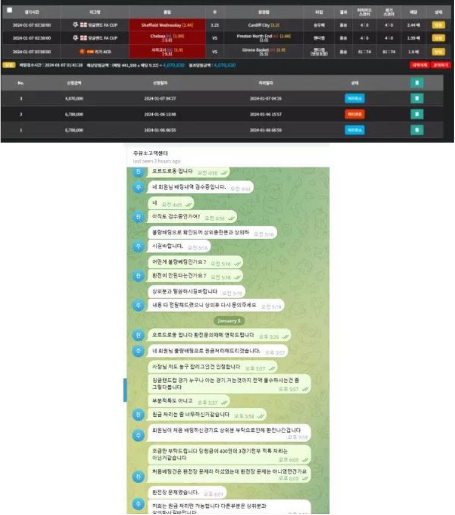This screenshot has height=515, width=455.
Task: Click the blue status button on request 1
Action: [x=354, y=130]
